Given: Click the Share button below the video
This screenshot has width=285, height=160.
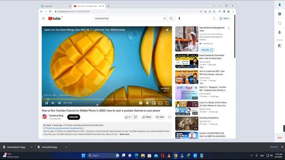Looking at the screenshot, I should pyautogui.click(x=147, y=117).
